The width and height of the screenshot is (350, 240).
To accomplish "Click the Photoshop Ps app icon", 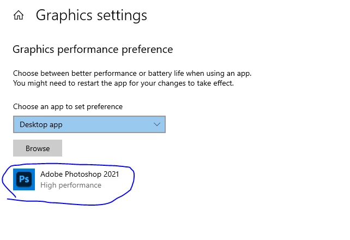I will (x=24, y=179).
